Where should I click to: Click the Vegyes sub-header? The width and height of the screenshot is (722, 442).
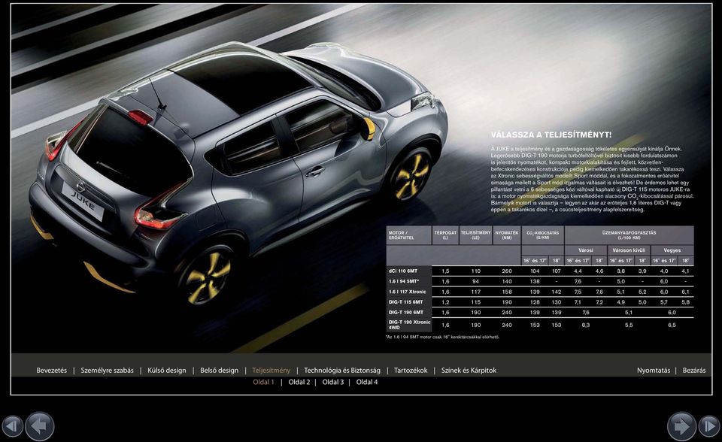pyautogui.click(x=672, y=250)
